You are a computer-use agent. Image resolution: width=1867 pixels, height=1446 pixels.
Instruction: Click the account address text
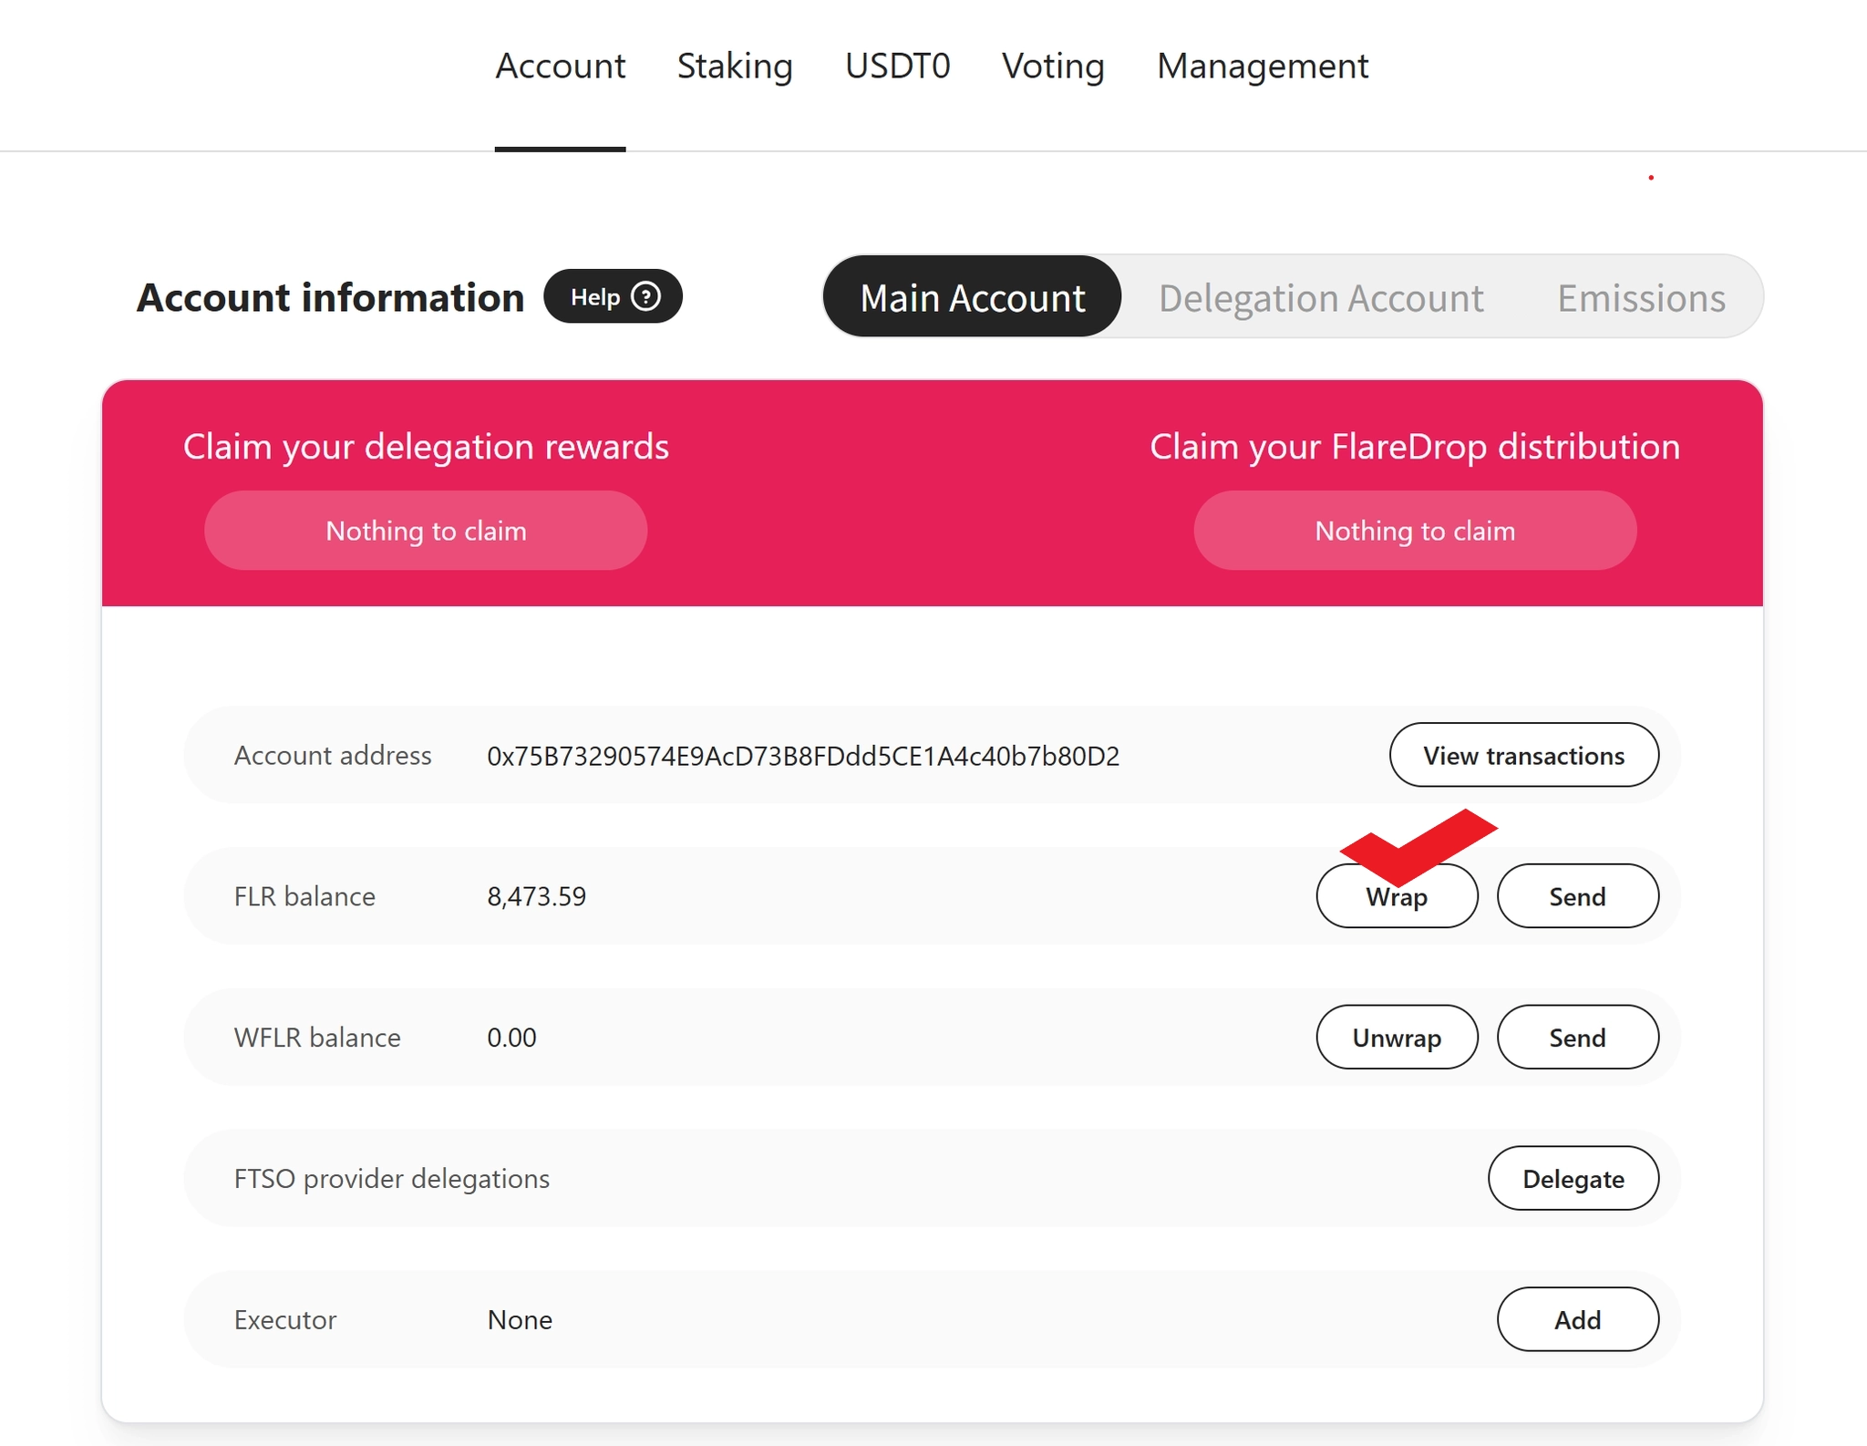click(802, 756)
